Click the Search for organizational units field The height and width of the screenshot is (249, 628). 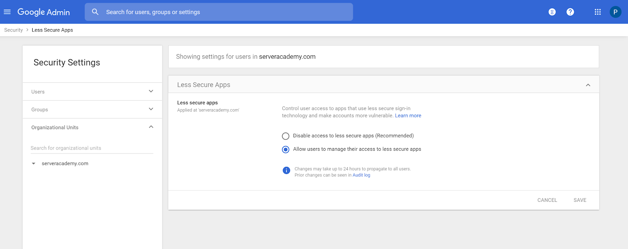pyautogui.click(x=92, y=148)
